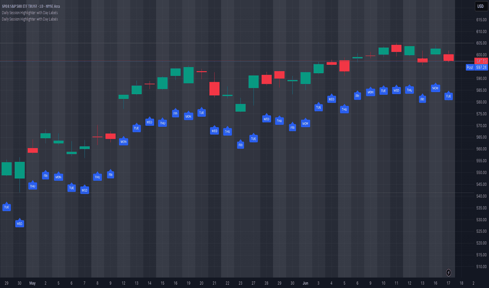Click the last red candle on June 17
Screen dimensions: 489x288
(449, 58)
